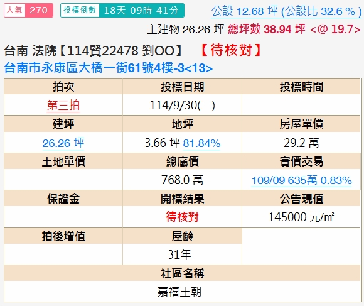364x306 pixels.
Task: Click the case title 114賢22478 劉OO
Action: click(120, 50)
